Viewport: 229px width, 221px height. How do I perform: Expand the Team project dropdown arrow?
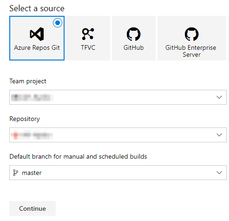pyautogui.click(x=219, y=97)
